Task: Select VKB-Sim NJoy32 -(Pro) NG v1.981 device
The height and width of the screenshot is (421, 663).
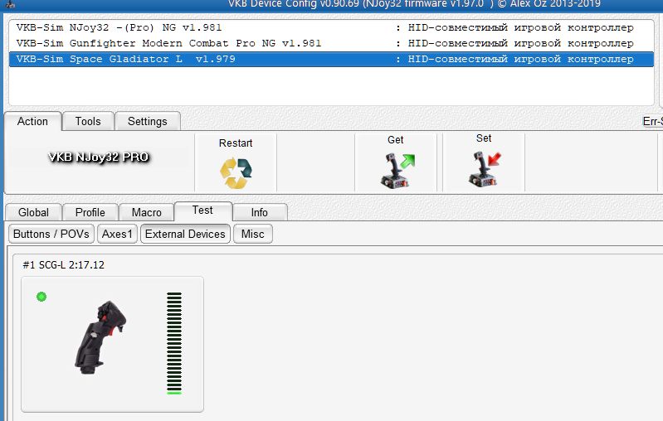Action: [x=331, y=28]
